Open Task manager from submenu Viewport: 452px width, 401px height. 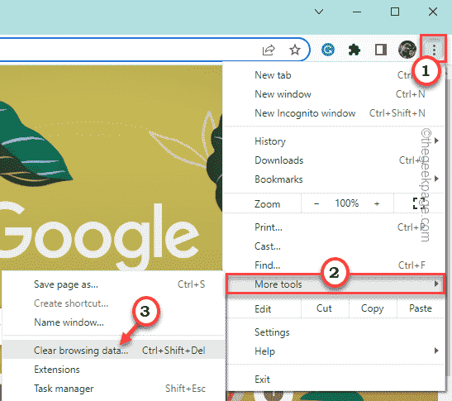(114, 389)
